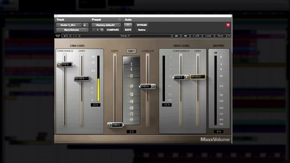Click the center dynamics energy meter display

(131, 91)
